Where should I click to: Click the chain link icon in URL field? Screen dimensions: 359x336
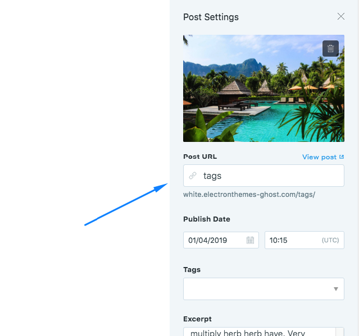coord(193,176)
